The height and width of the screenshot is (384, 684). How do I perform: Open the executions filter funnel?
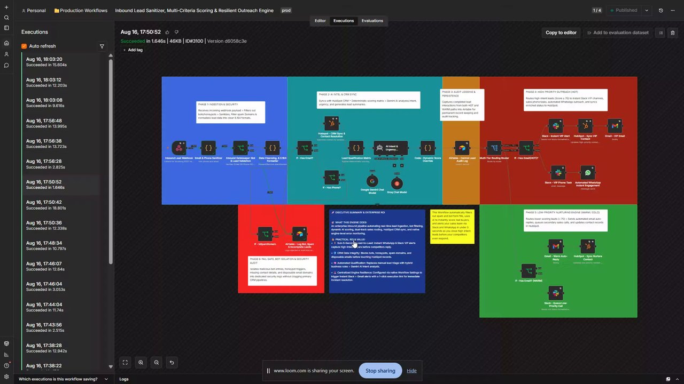click(x=102, y=46)
